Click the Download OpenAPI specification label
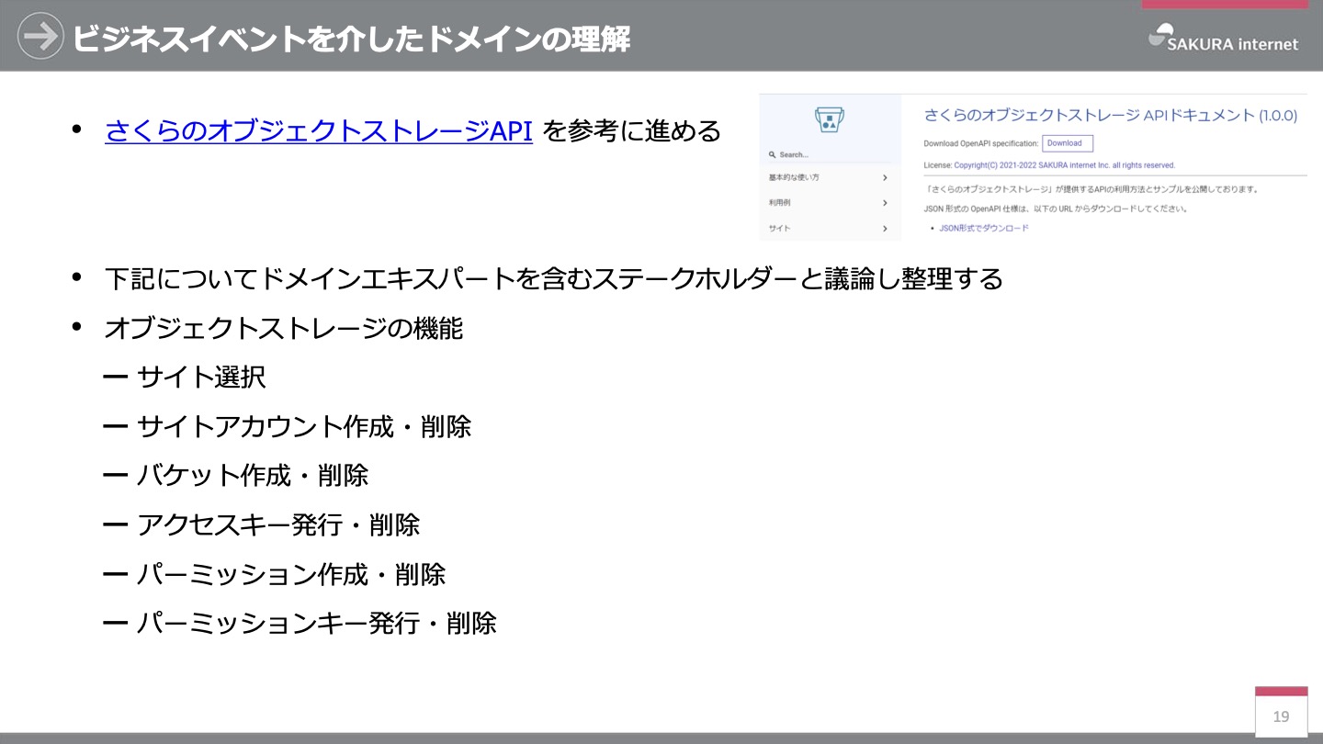The height and width of the screenshot is (744, 1323). click(981, 143)
